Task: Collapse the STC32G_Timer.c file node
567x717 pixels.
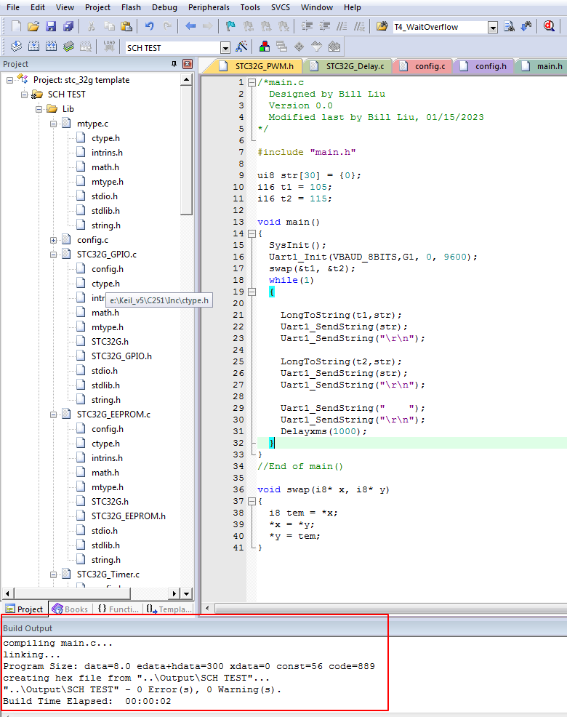Action: [x=54, y=574]
